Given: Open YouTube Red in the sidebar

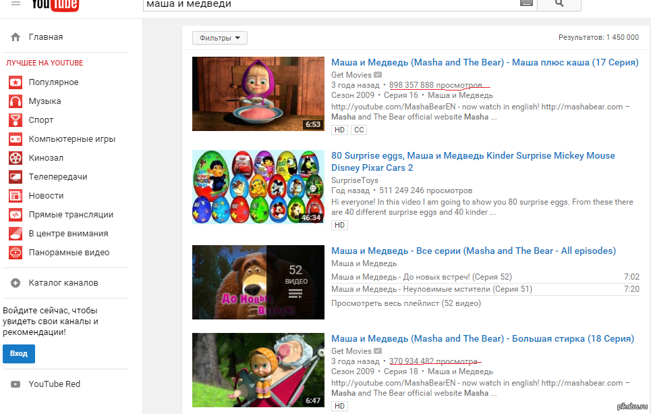Looking at the screenshot, I should [54, 384].
